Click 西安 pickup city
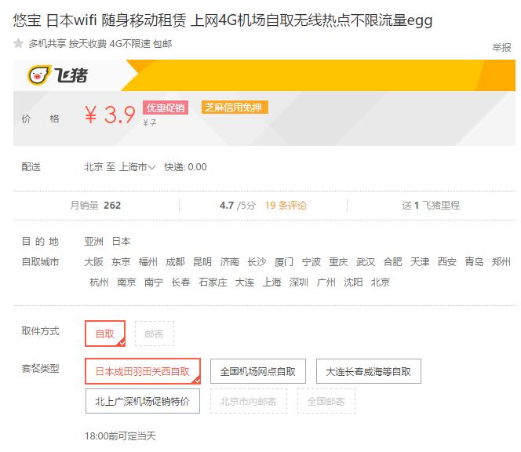This screenshot has width=521, height=452. [447, 262]
